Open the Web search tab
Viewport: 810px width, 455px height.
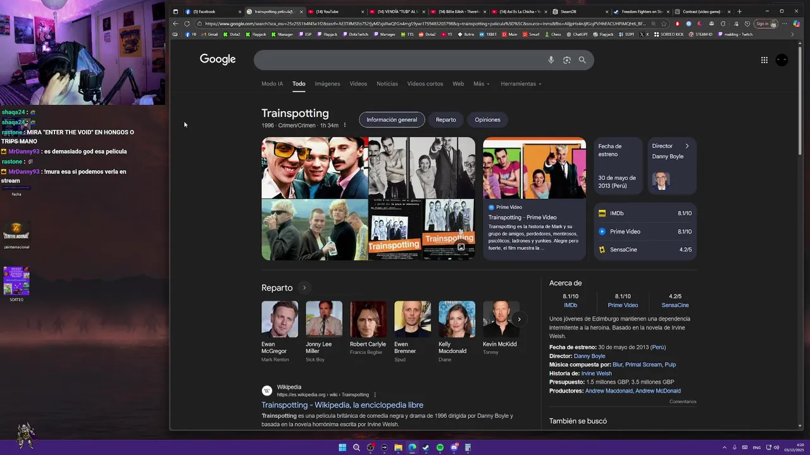pyautogui.click(x=458, y=83)
